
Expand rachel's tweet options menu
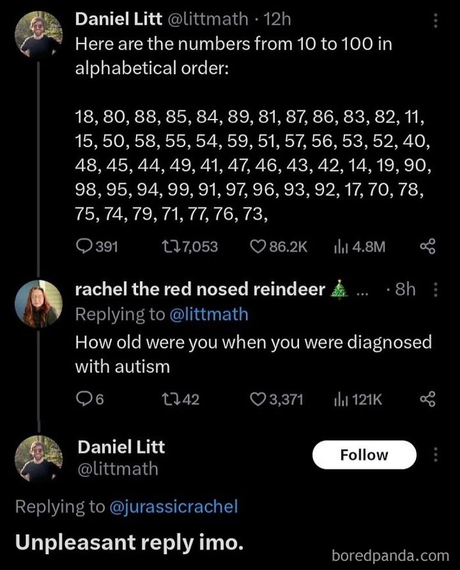click(x=434, y=289)
